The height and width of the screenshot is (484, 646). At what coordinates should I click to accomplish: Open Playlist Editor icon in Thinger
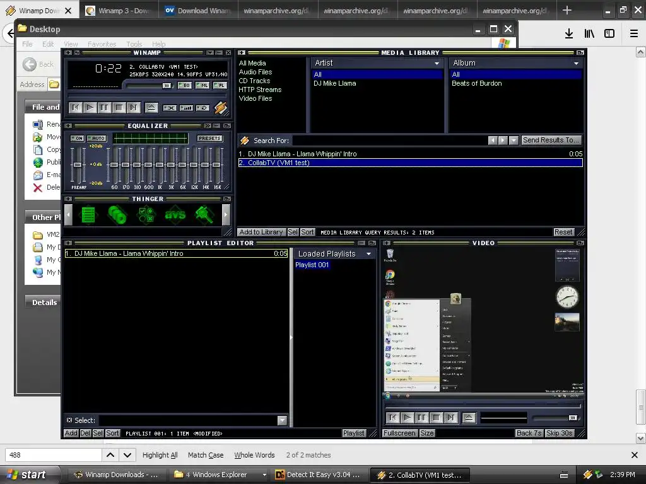88,215
